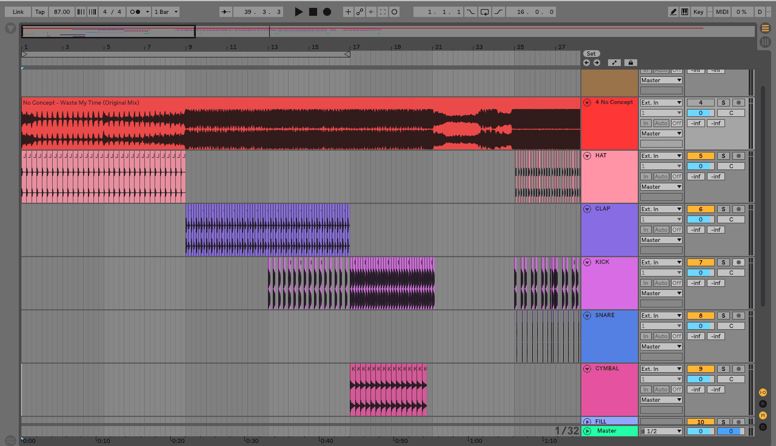Viewport: 776px width, 446px height.
Task: Click the Link button
Action: [x=18, y=11]
